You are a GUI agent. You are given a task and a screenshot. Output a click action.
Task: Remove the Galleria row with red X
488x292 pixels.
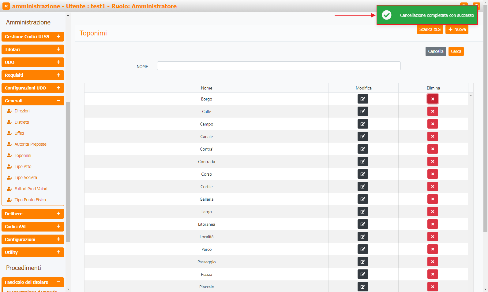pos(433,199)
